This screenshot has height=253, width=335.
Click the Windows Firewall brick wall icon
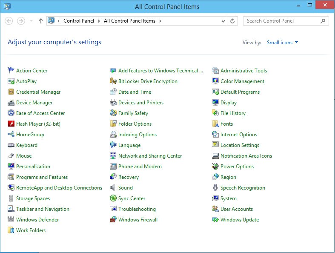(113, 219)
